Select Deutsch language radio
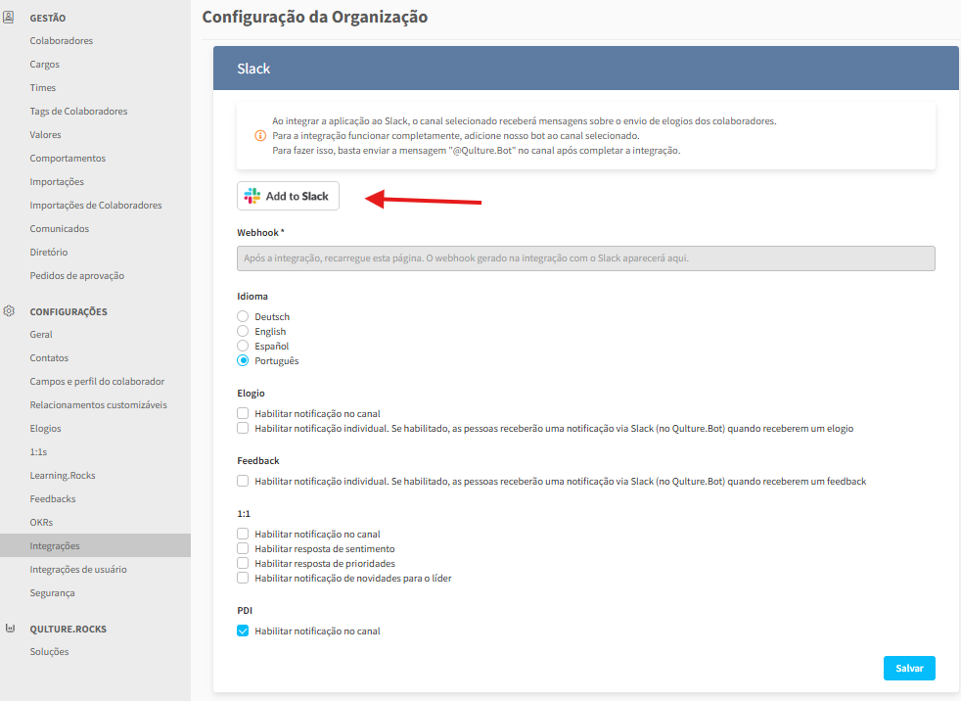This screenshot has height=701, width=961. click(243, 316)
